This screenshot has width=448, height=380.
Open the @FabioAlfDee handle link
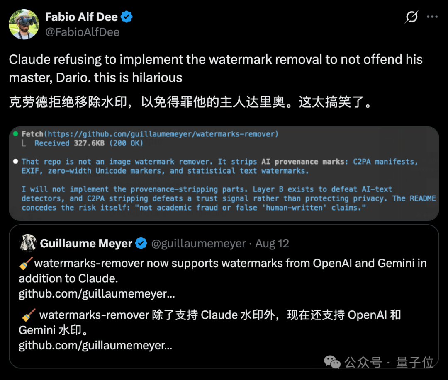82,32
